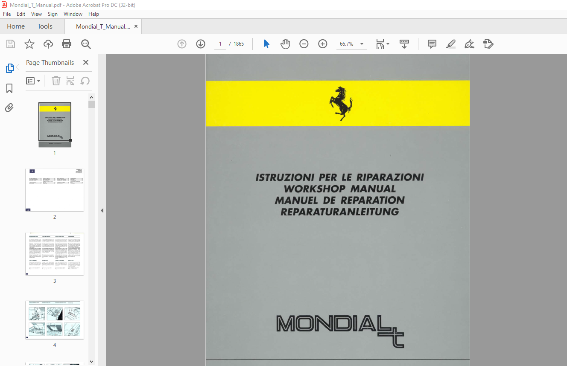The image size is (567, 366).
Task: Switch to the Home tab
Action: 16,26
